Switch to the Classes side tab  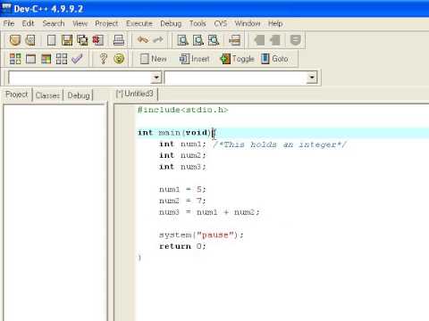47,95
